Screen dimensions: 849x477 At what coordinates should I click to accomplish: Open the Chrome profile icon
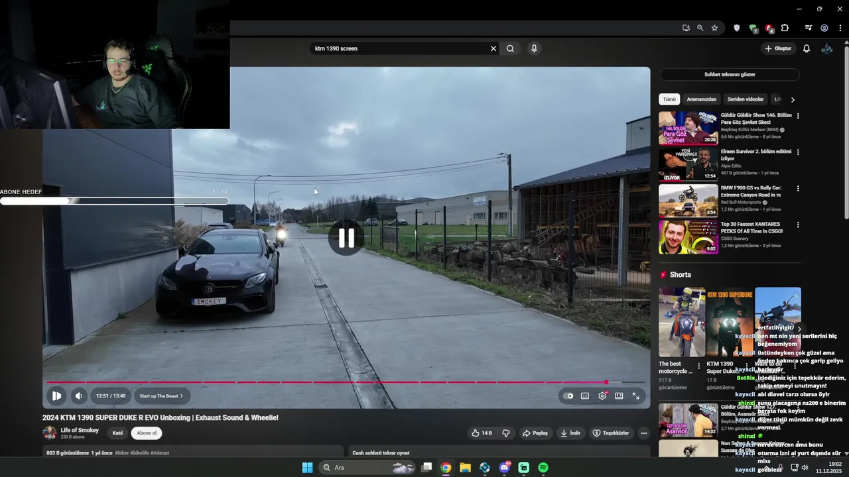[824, 28]
